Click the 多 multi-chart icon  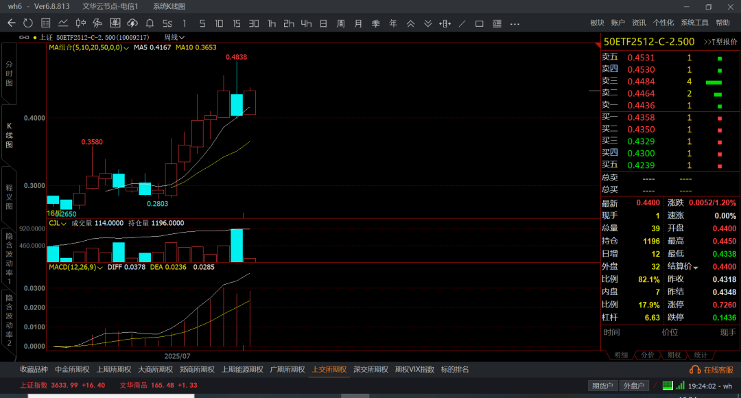coord(97,23)
